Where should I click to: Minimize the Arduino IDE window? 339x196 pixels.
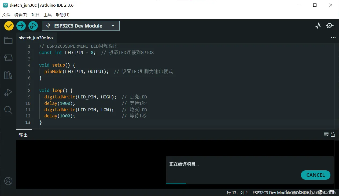pyautogui.click(x=300, y=5)
